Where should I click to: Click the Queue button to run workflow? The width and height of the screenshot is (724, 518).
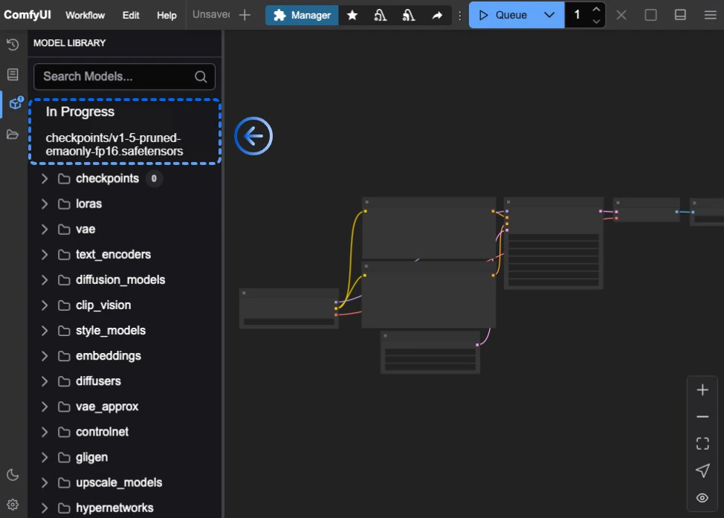point(503,15)
